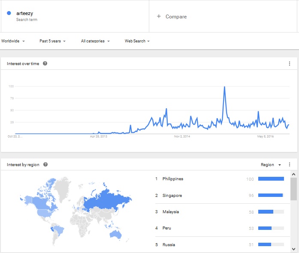This screenshot has height=253, width=299.
Task: Open the Web Search type dropdown
Action: click(x=137, y=41)
